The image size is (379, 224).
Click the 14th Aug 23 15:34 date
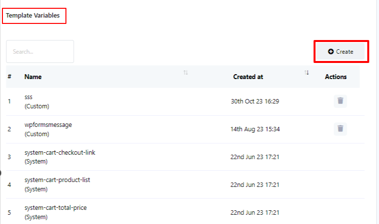pos(255,129)
